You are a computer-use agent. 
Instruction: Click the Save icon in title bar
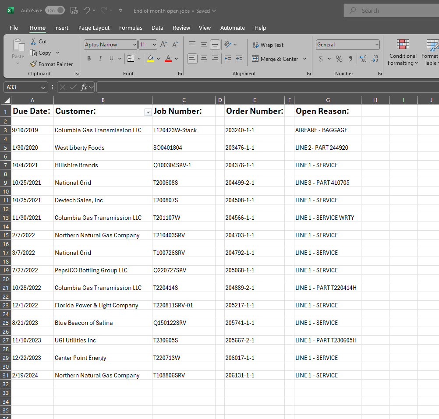74,11
